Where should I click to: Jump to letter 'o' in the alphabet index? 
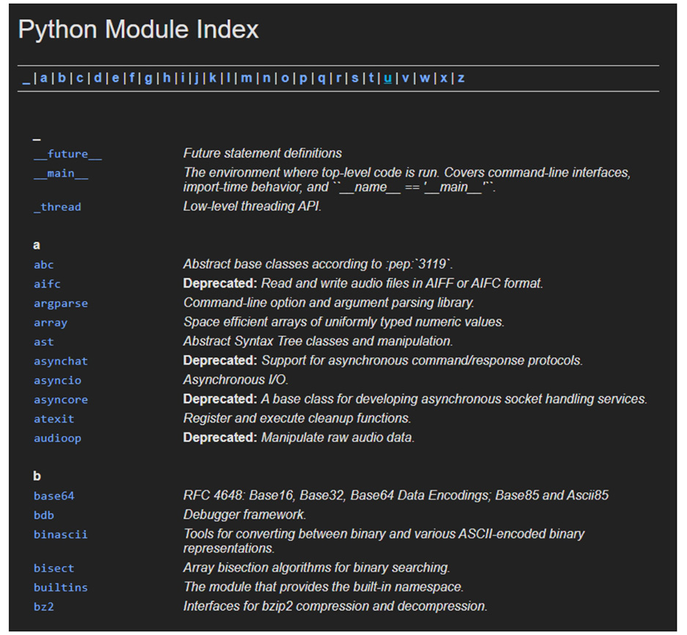point(285,78)
